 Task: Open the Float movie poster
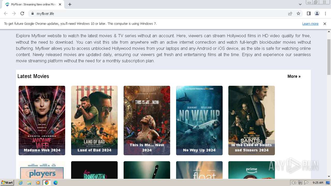[199, 170]
